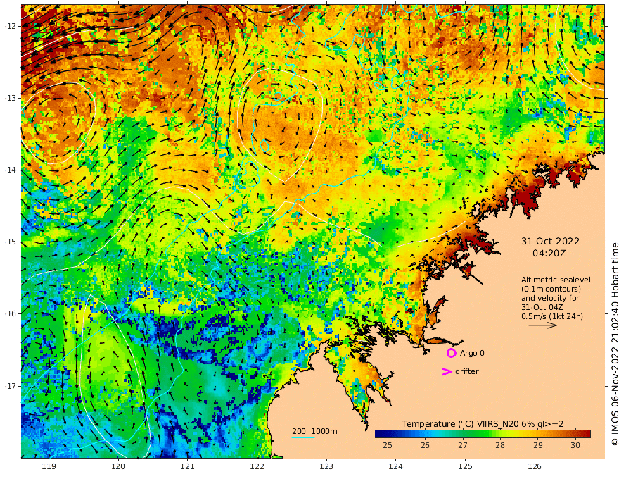Click latitude axis label -16
619x479 pixels.
tap(11, 313)
